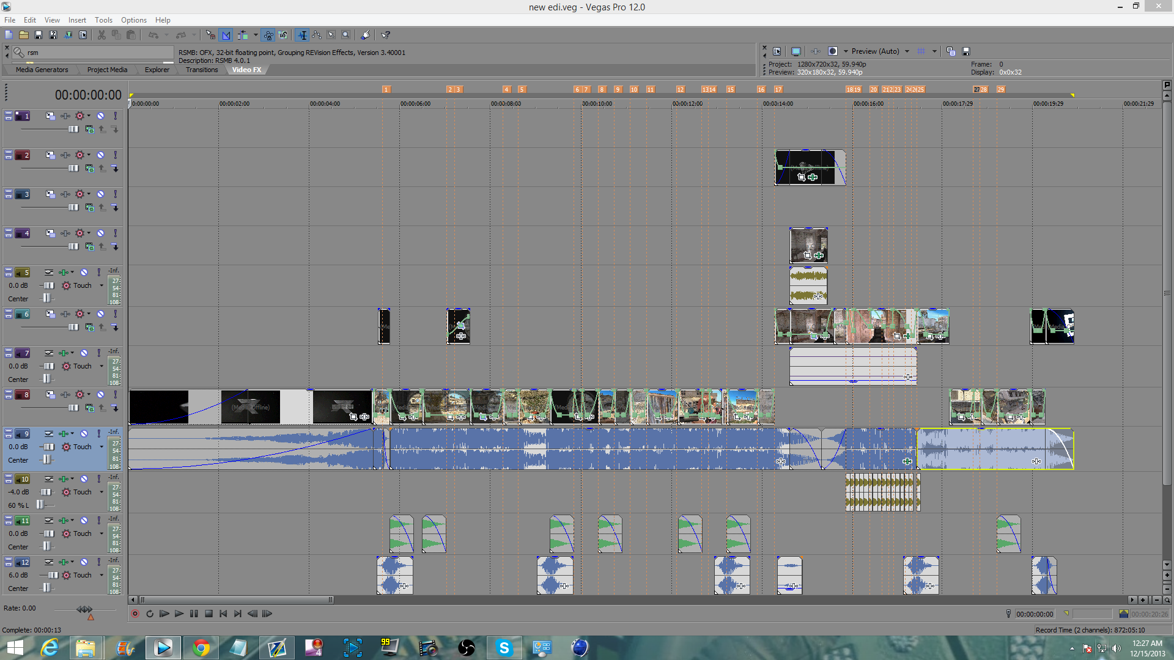Click timeline marker 17
The width and height of the screenshot is (1174, 660).
pos(778,89)
